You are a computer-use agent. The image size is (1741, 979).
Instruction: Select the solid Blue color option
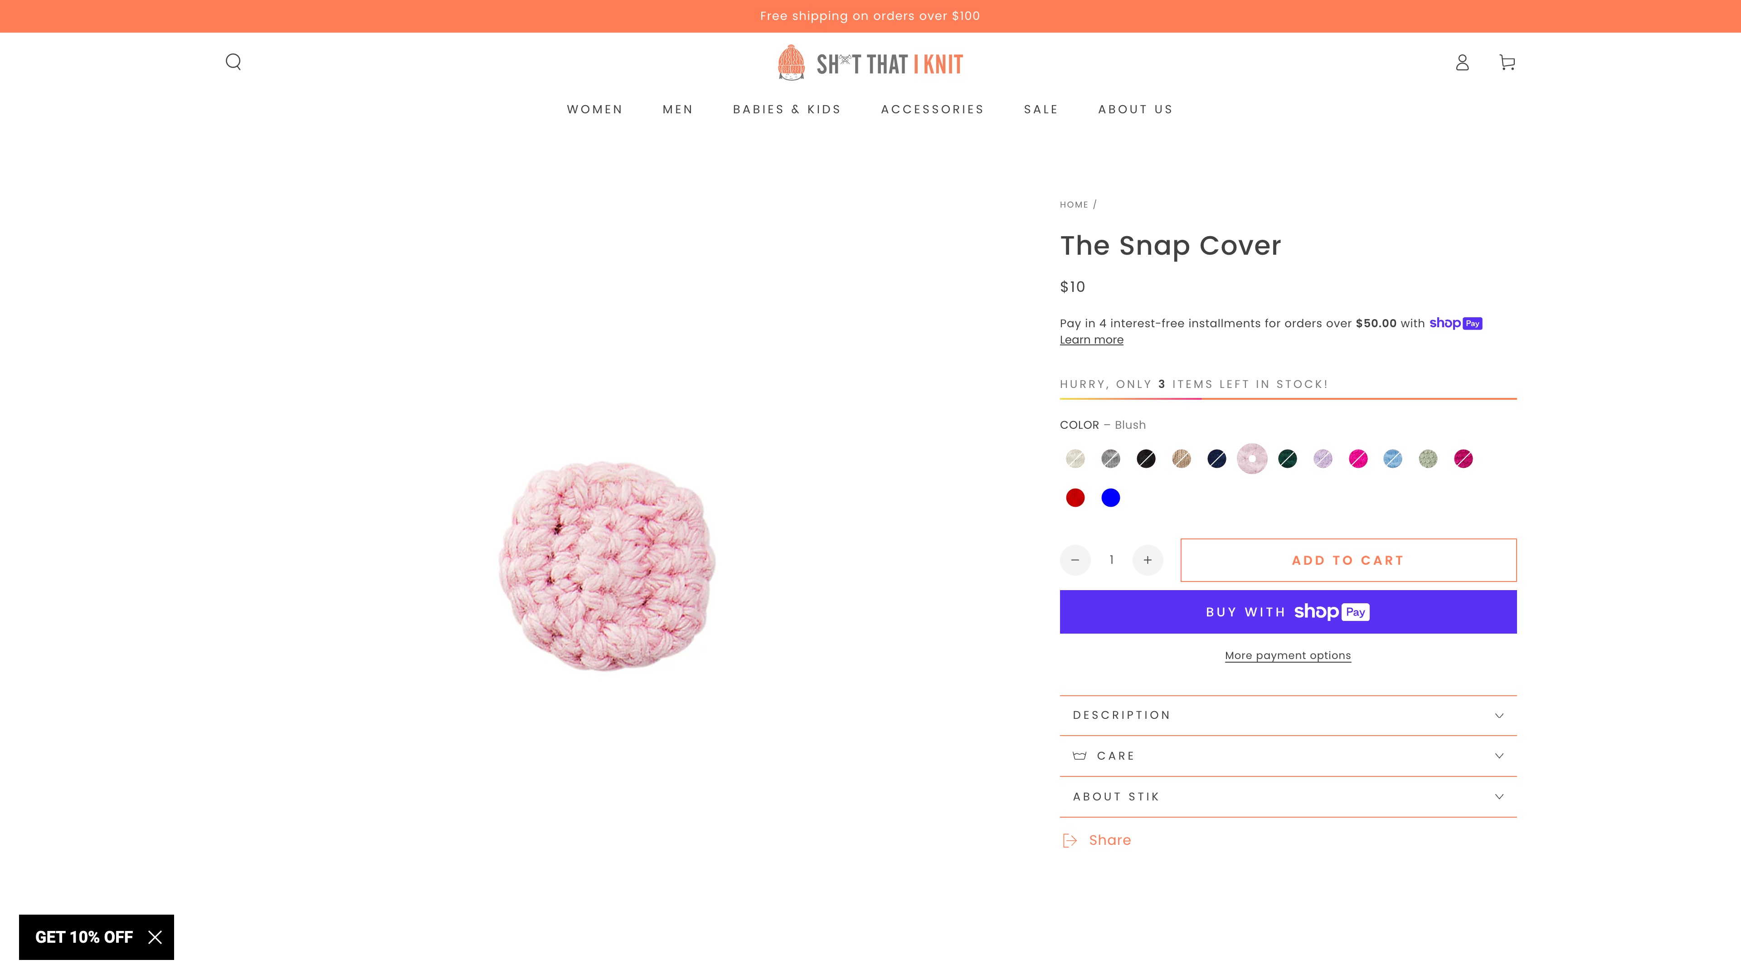pyautogui.click(x=1110, y=497)
